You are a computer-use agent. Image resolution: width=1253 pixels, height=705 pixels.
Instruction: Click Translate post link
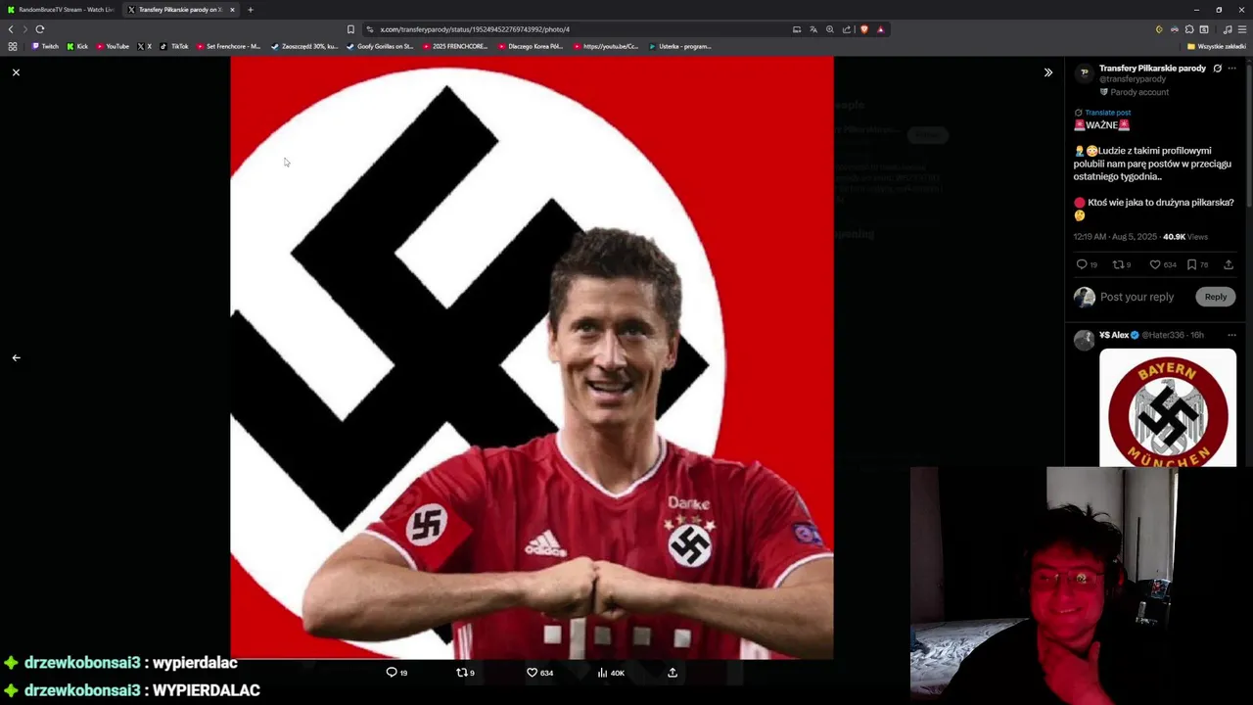click(1107, 113)
